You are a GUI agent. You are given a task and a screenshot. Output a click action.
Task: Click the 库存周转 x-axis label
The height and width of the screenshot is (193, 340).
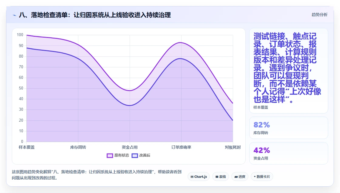(78, 147)
